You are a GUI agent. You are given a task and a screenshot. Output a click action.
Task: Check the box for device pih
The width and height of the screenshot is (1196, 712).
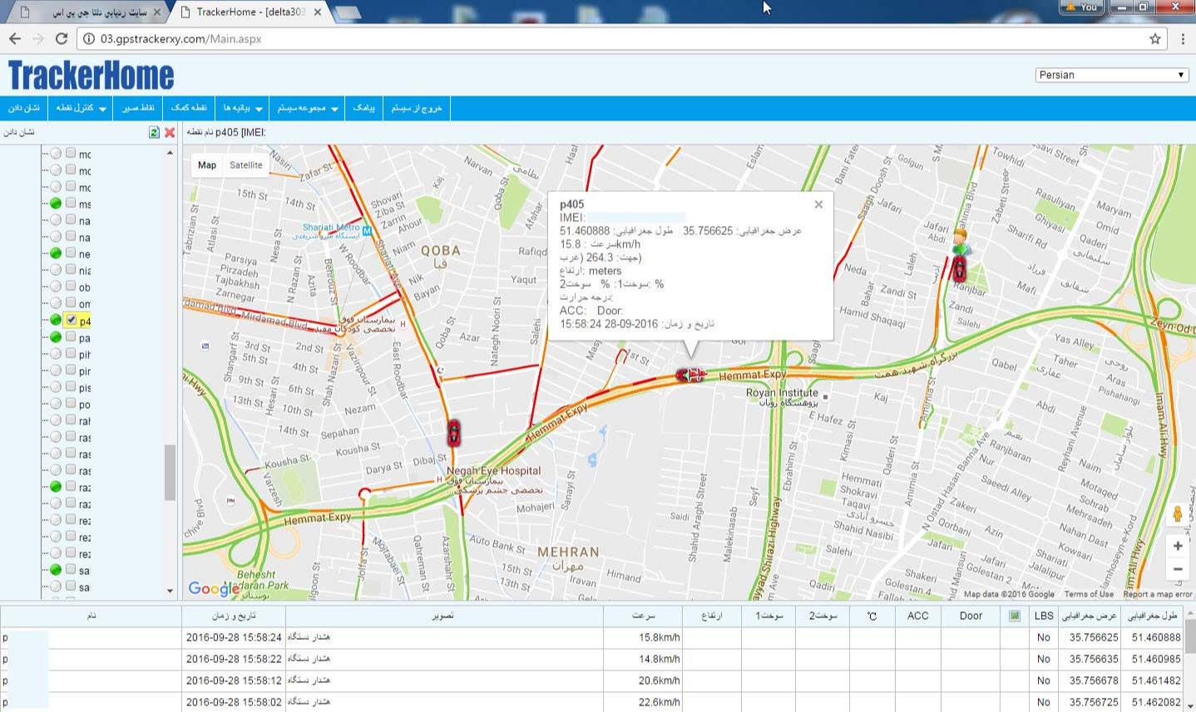pos(71,353)
